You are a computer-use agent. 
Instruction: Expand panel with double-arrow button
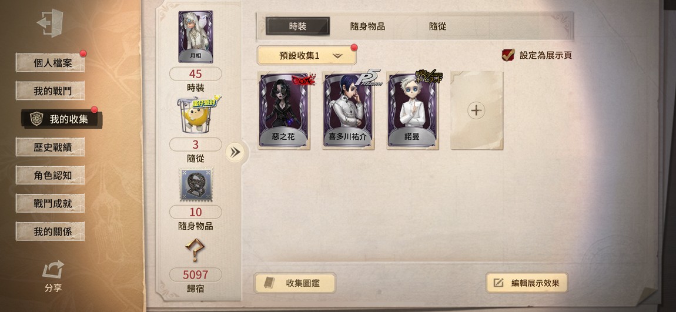[x=235, y=152]
